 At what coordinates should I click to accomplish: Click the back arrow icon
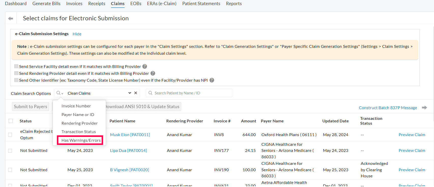[10, 19]
